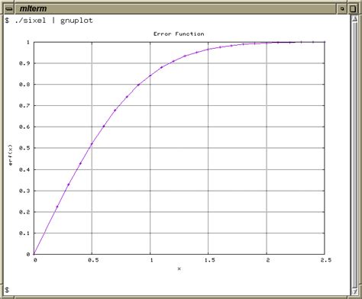Open the window menu button left of mlterm
The height and width of the screenshot is (299, 362).
[9, 9]
